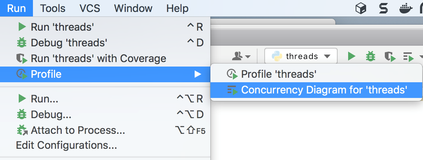Click the S-shaped icon in macOS menu bar
The height and width of the screenshot is (160, 423).
point(383,8)
